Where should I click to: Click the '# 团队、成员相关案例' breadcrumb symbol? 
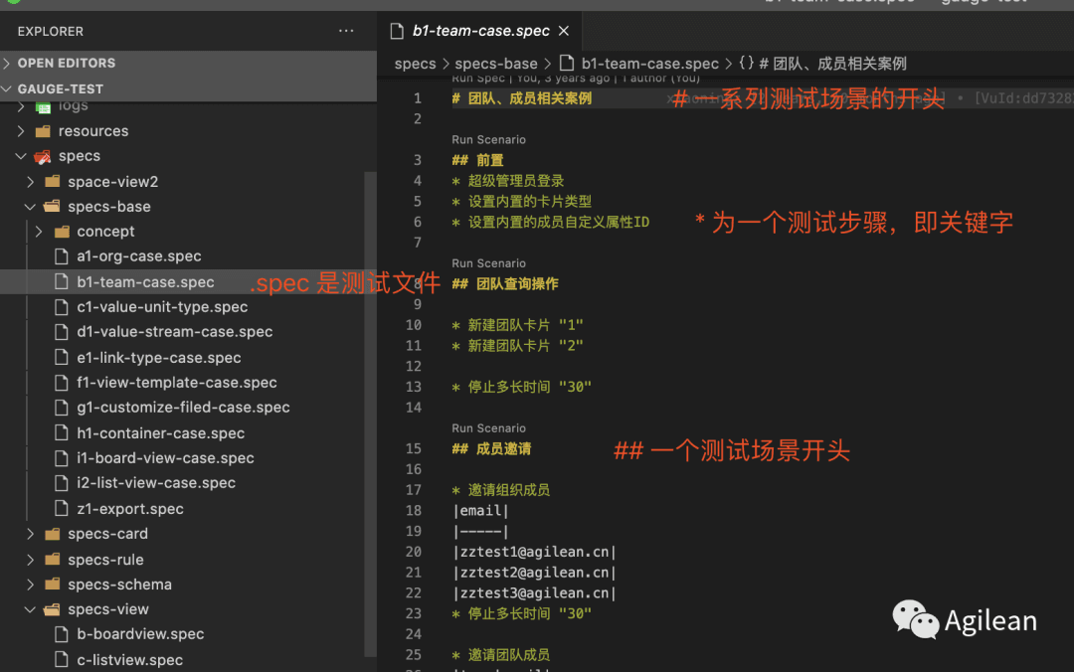[x=833, y=64]
